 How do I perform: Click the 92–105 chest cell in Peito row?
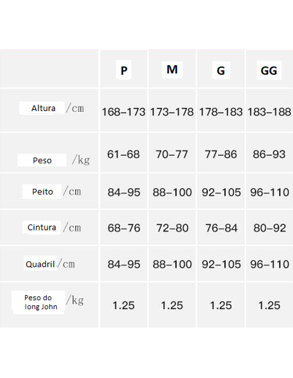click(221, 192)
